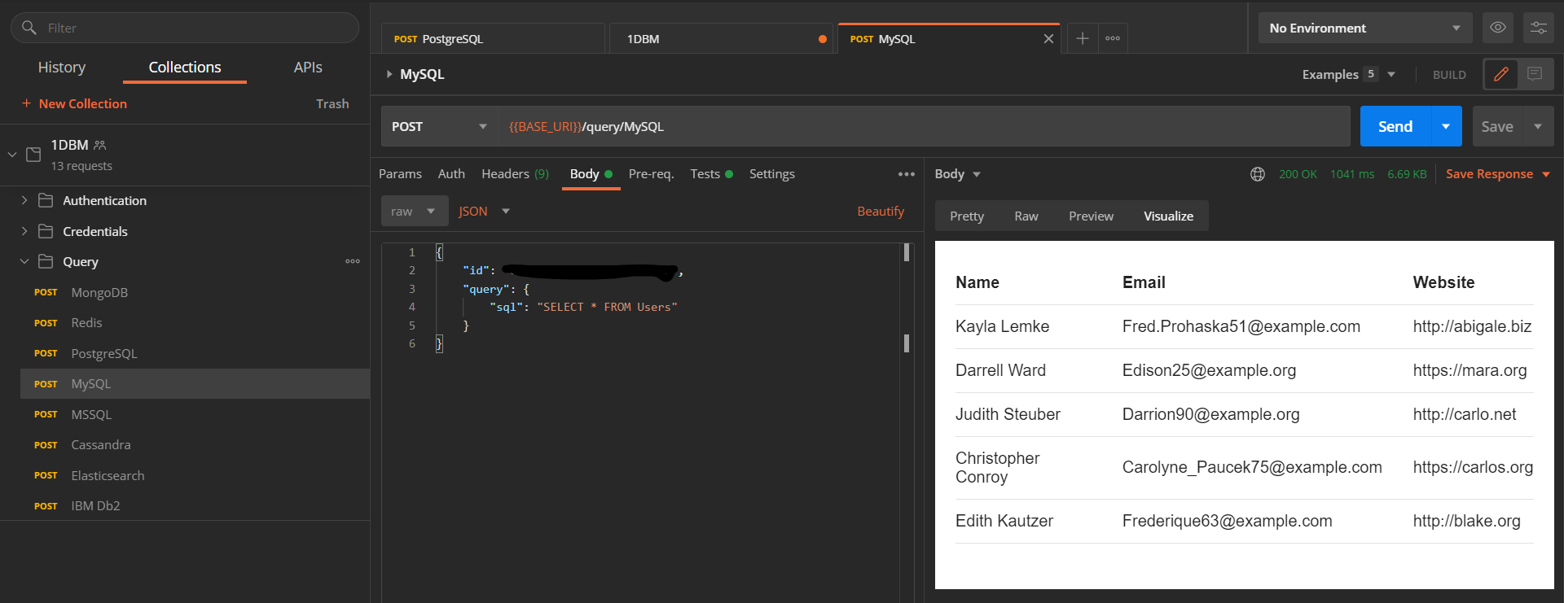
Task: Open the manage environments settings icon
Action: (1538, 28)
